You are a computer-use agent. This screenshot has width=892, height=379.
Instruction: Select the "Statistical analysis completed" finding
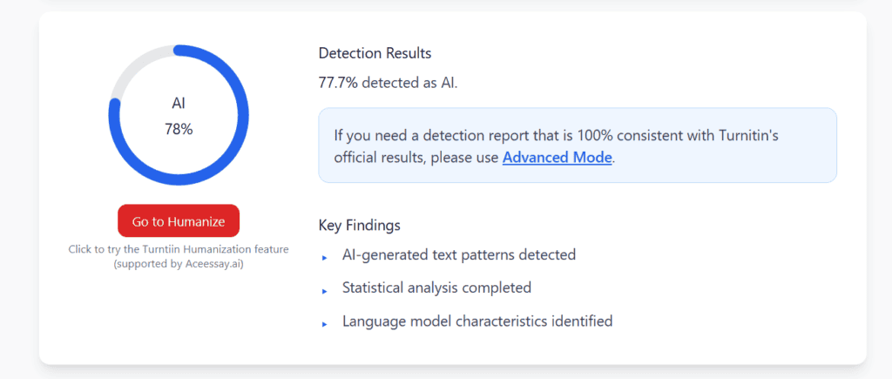(x=436, y=288)
